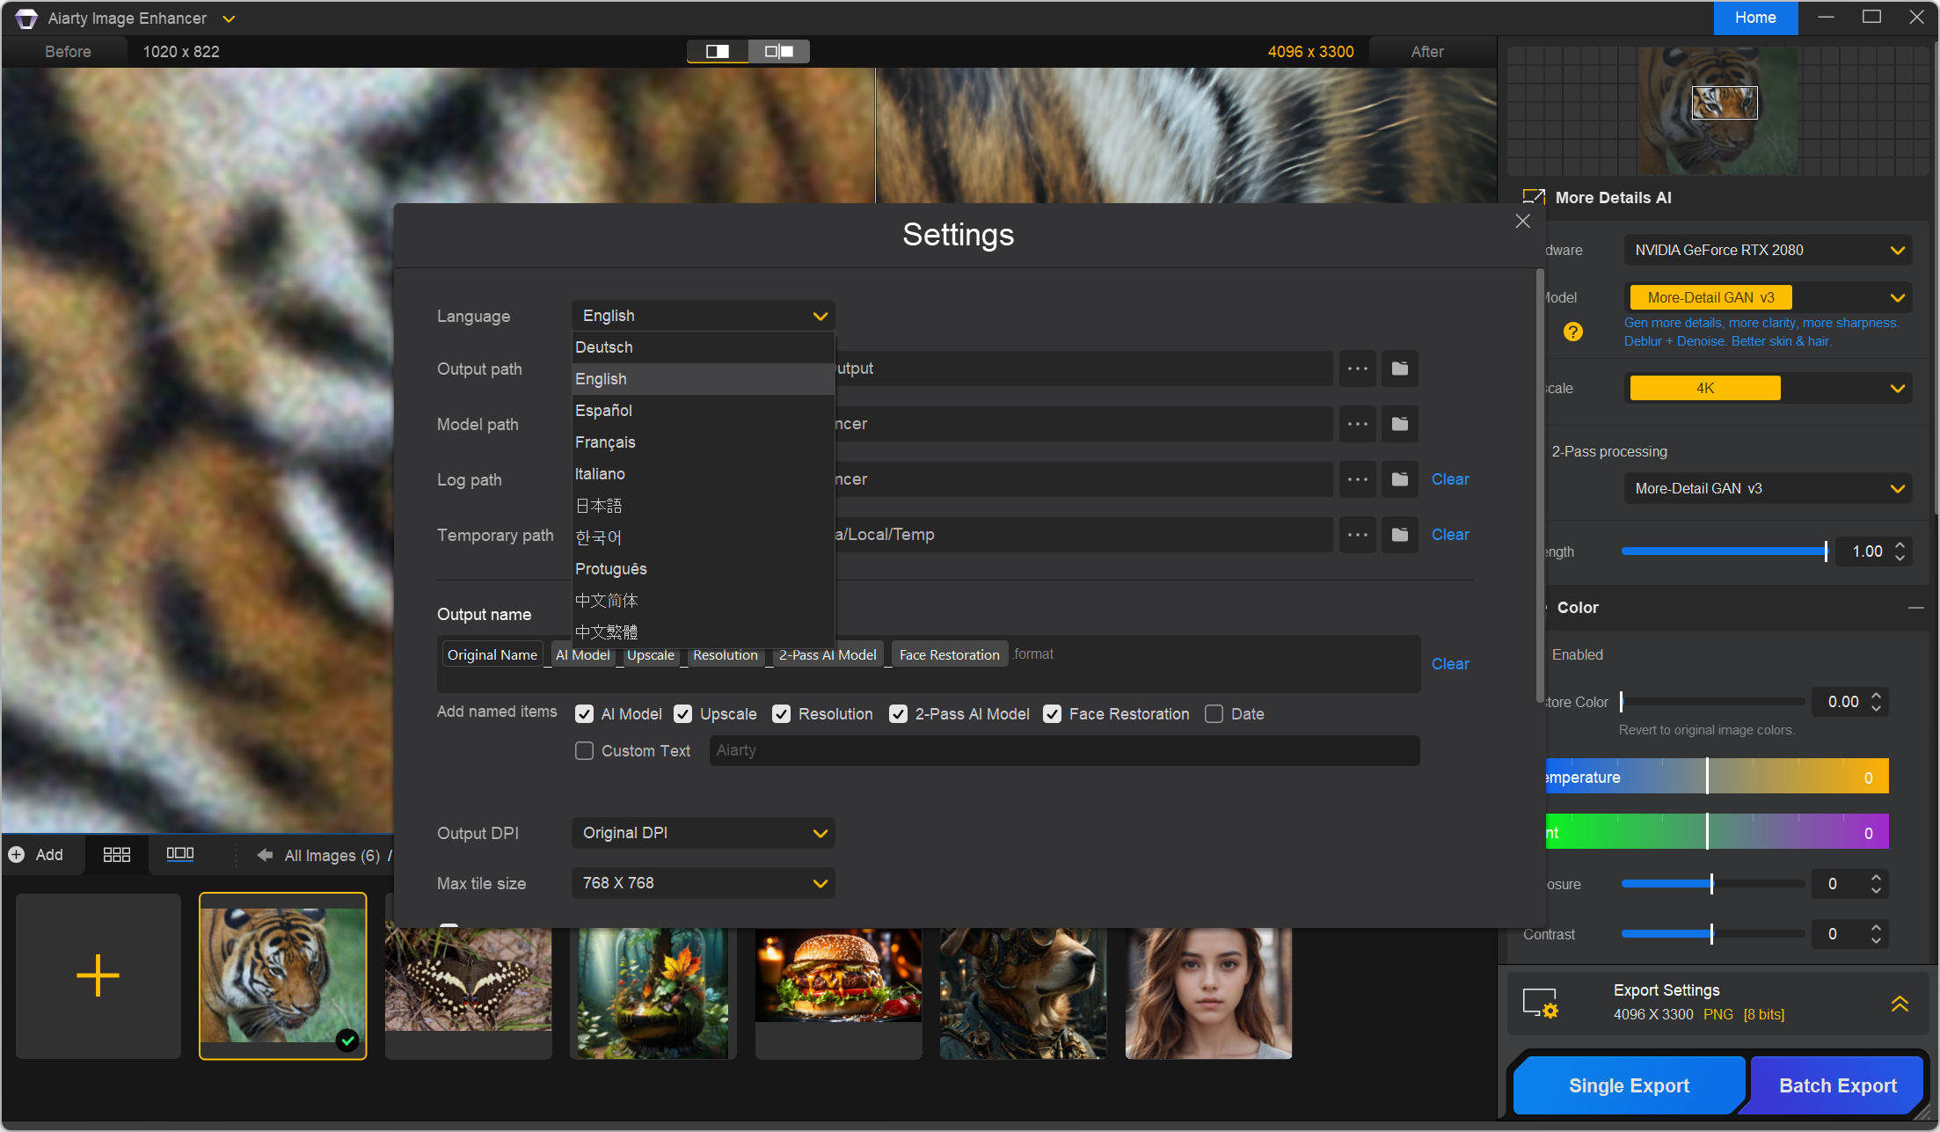
Task: Switch to filmstrip view icon
Action: pyautogui.click(x=179, y=854)
